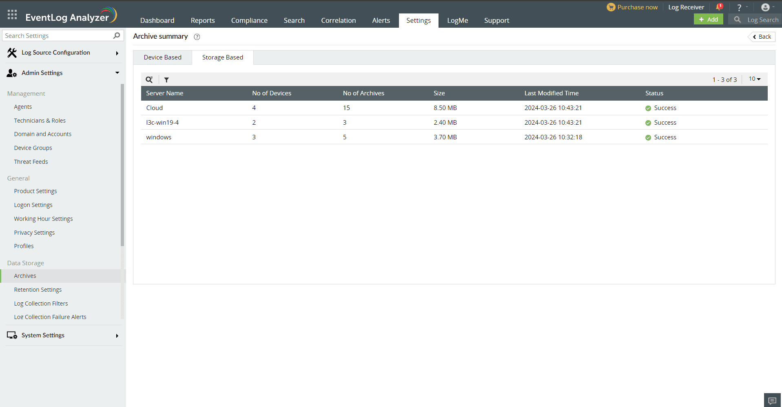
Task: Click the Success status icon for windows
Action: (x=648, y=138)
